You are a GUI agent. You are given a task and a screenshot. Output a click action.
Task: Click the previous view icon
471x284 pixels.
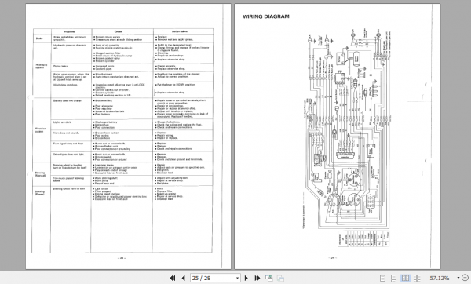(x=268, y=278)
